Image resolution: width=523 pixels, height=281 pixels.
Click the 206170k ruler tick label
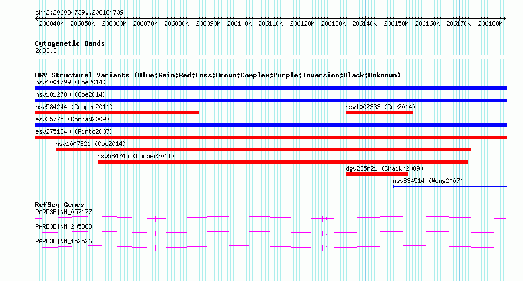458,23
